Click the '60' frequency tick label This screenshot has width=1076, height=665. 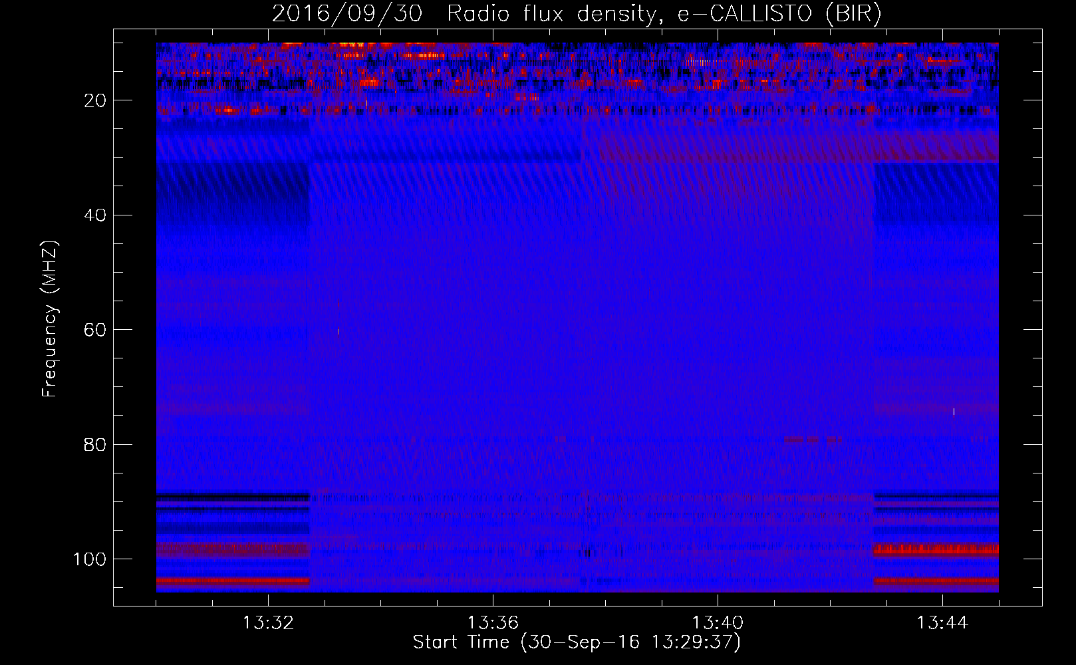[95, 330]
